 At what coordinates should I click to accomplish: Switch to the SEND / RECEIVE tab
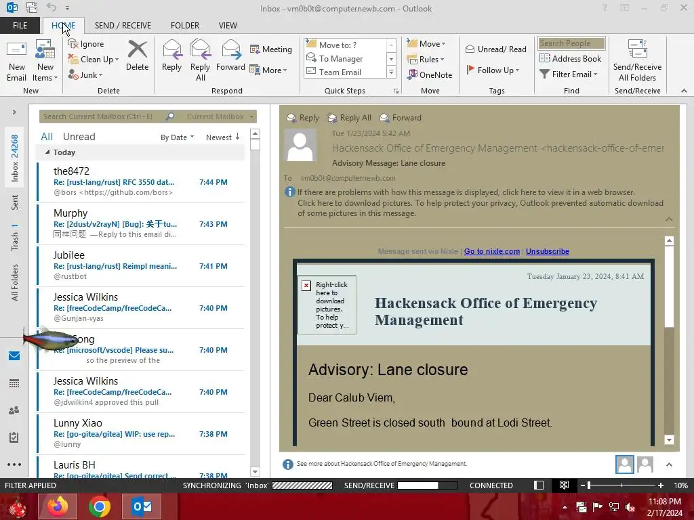(123, 26)
